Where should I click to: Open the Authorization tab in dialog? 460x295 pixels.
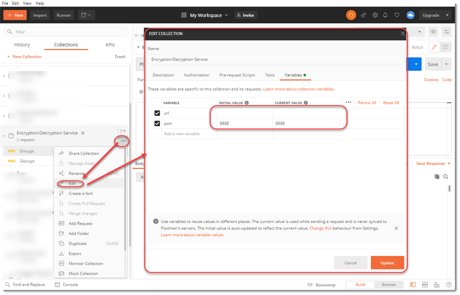(x=197, y=75)
